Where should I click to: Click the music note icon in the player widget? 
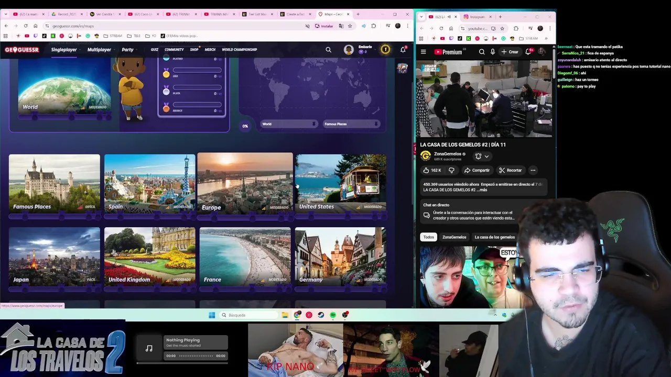149,348
